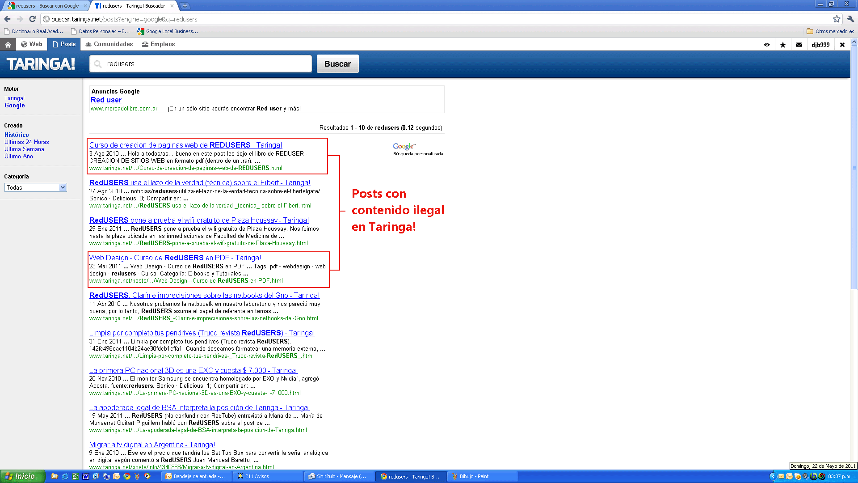Open 'Diccionario Real Acad…' bookmark
Screen dimensions: 858x483
tap(34, 31)
